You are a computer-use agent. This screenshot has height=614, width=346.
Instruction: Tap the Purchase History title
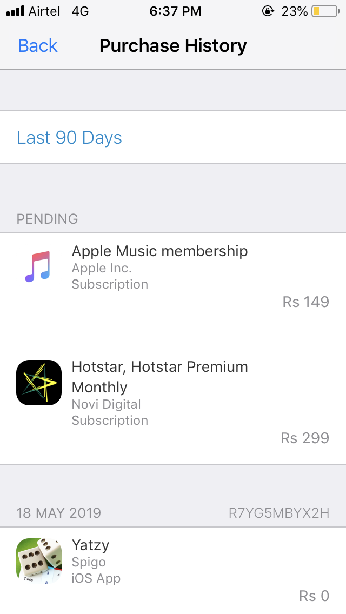point(173,46)
